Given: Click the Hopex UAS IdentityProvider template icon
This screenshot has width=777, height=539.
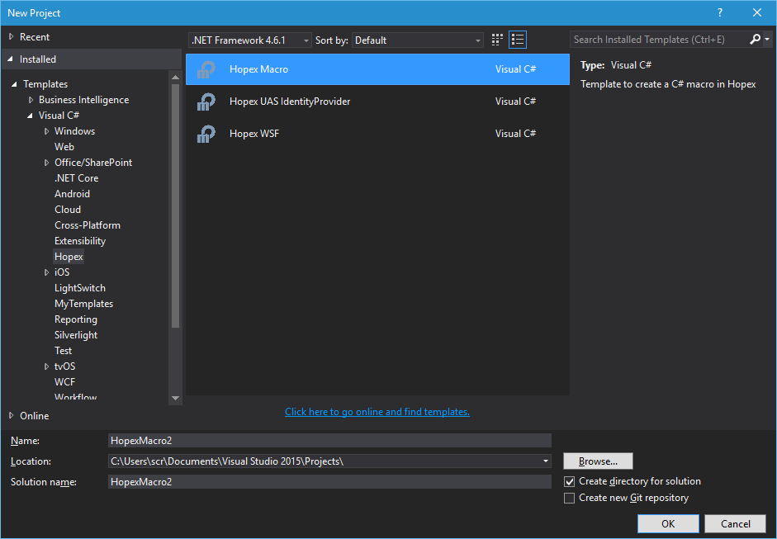Looking at the screenshot, I should tap(206, 102).
